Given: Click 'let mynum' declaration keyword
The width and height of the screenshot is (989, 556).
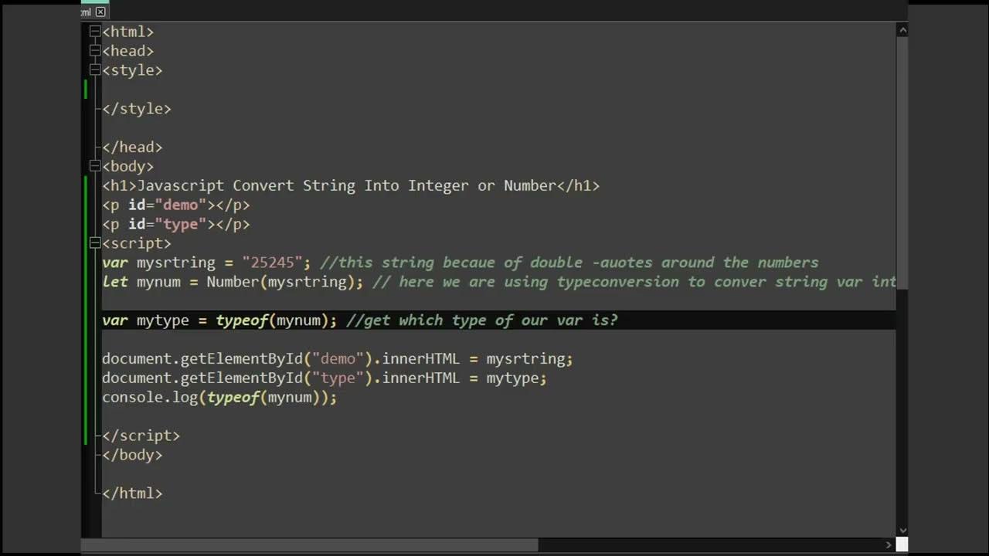Looking at the screenshot, I should click(x=115, y=282).
